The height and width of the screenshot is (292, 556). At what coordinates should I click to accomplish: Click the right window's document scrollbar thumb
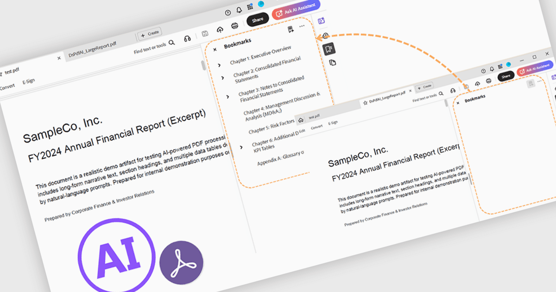click(x=446, y=103)
